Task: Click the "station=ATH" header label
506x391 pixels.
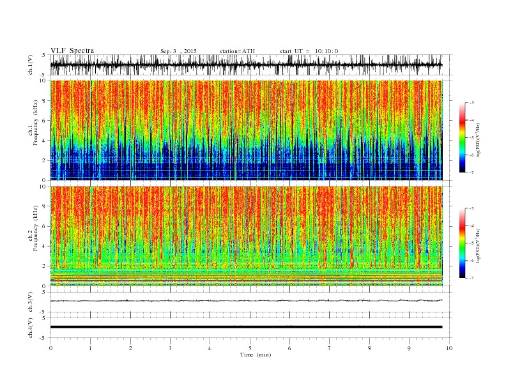Action: click(237, 51)
